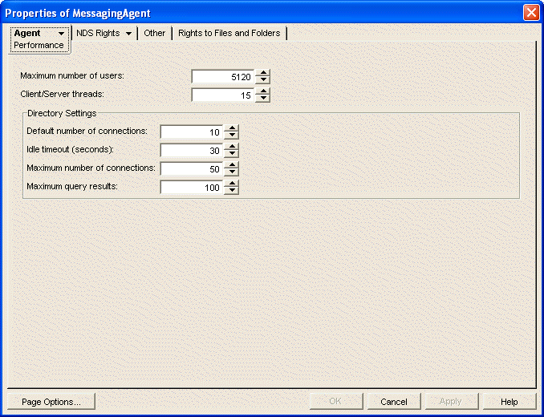Focus the Idle timeout field
The image size is (544, 417).
coord(192,151)
